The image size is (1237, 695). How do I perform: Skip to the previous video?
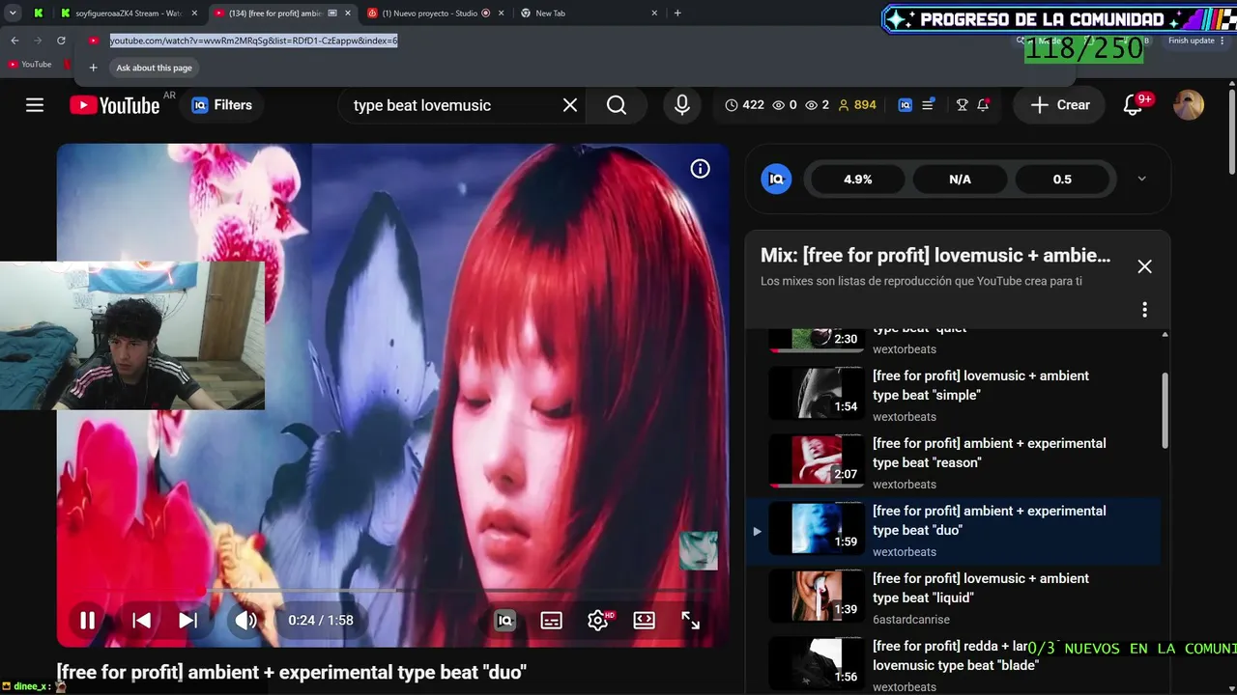pyautogui.click(x=141, y=621)
